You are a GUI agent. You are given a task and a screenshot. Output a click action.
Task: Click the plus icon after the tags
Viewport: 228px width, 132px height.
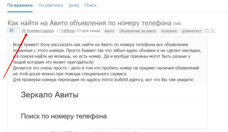[213, 31]
